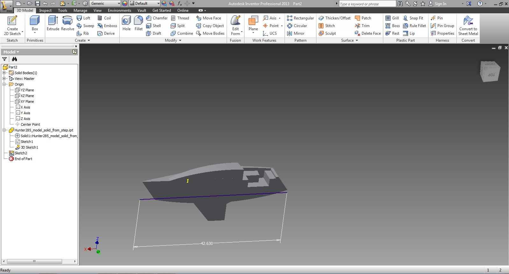Open Modify panel dropdown arrow

[x=180, y=40]
